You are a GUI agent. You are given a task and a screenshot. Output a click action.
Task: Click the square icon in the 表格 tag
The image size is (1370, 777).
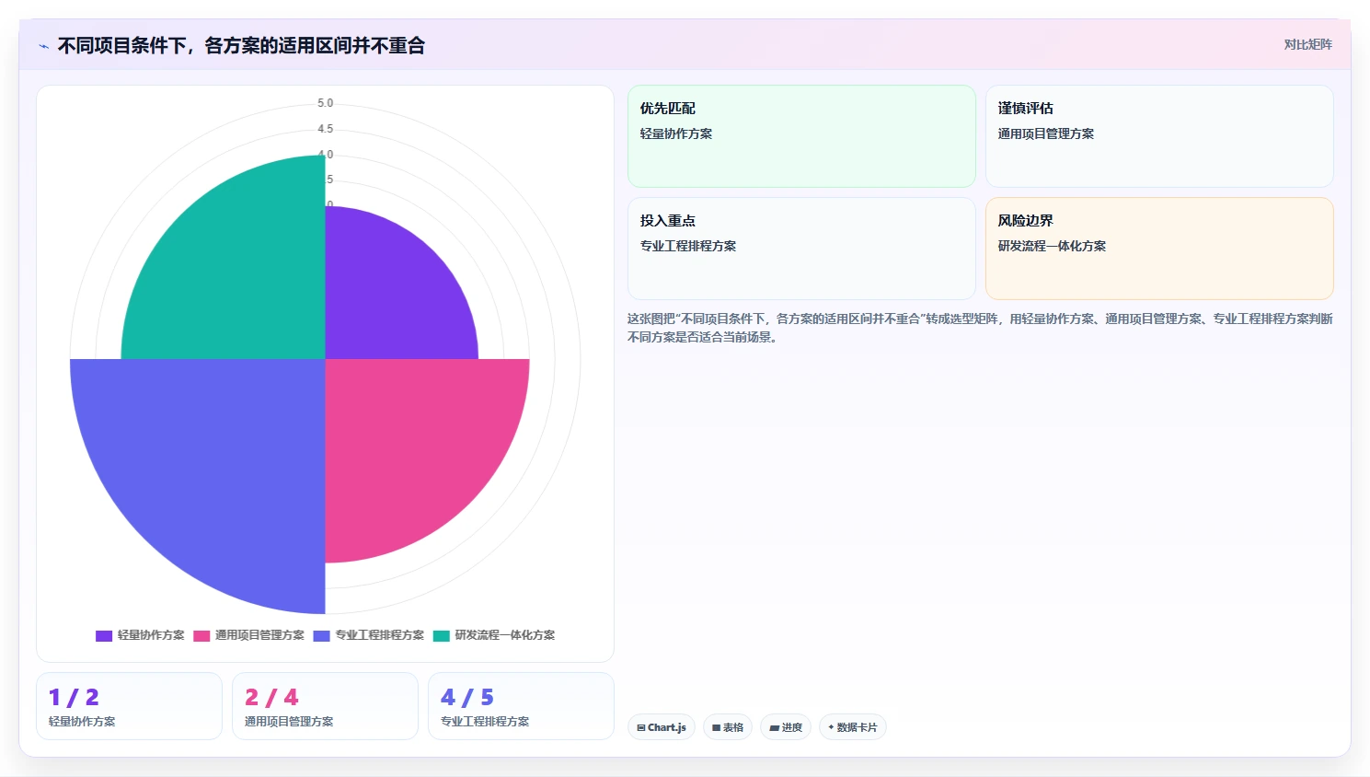point(717,727)
